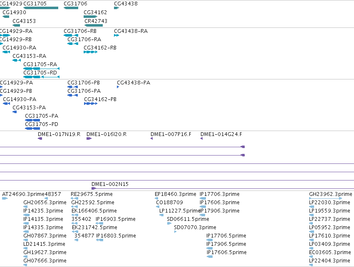Image resolution: width=354 pixels, height=267 pixels.
Task: Select transcript CG14930-RA
Action: 6,52
